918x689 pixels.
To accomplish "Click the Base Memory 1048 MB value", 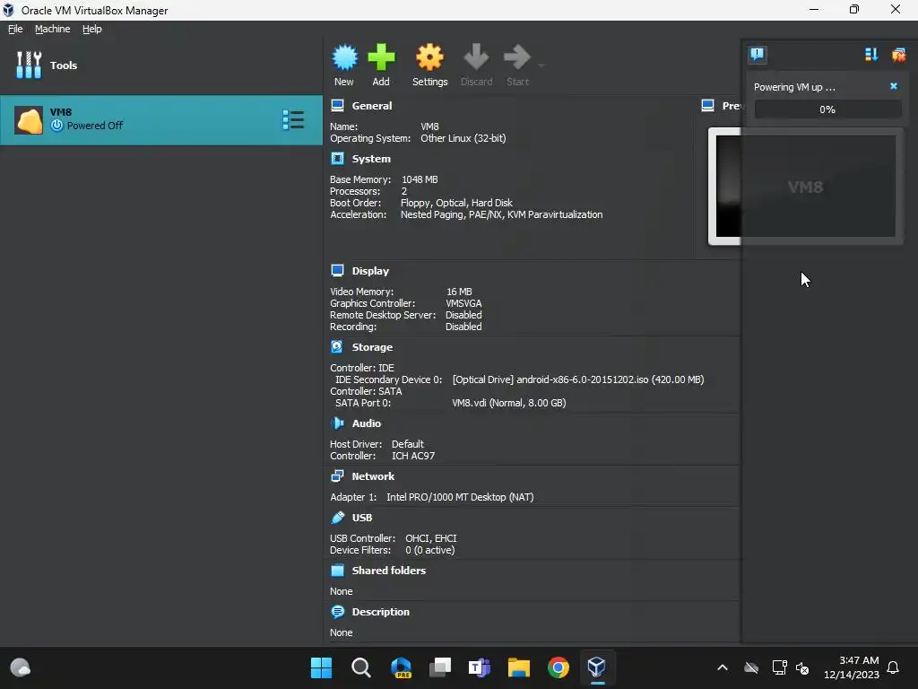I will 420,179.
